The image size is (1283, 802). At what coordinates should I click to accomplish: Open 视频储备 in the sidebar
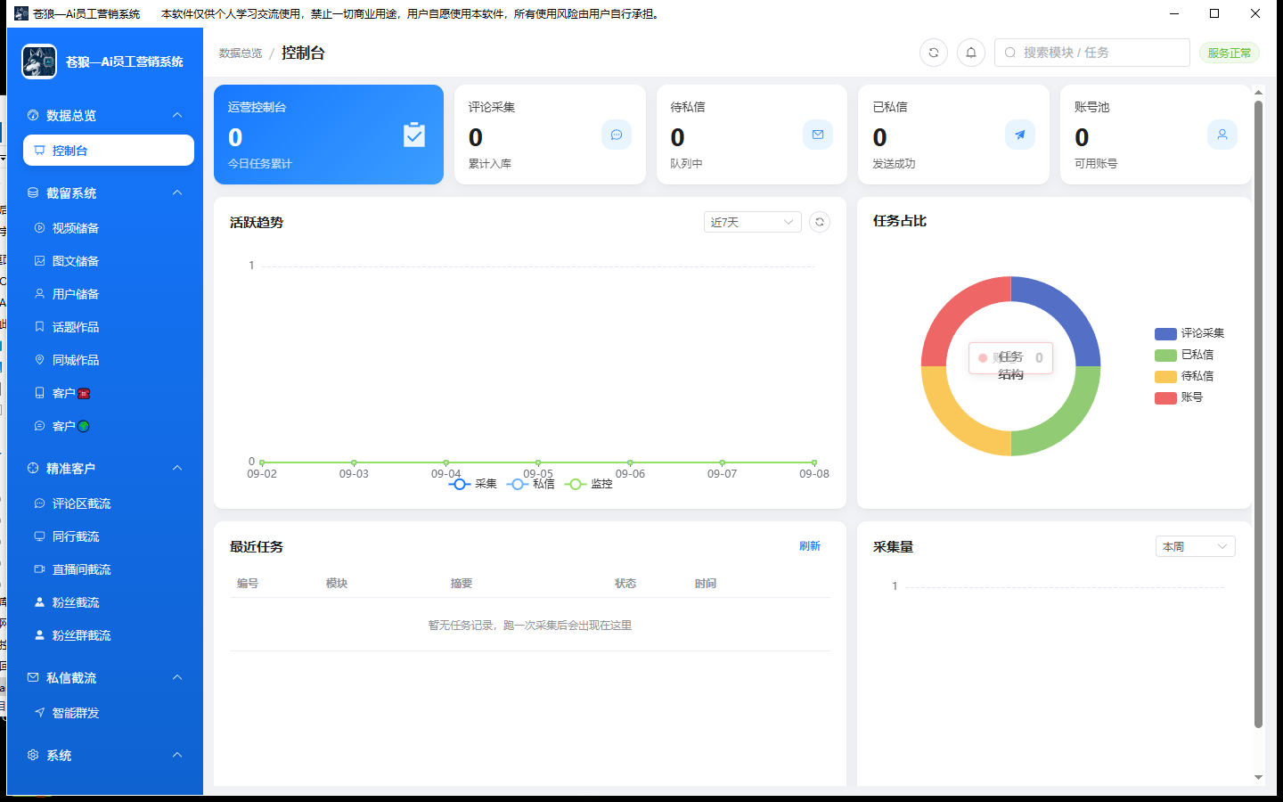coord(109,228)
